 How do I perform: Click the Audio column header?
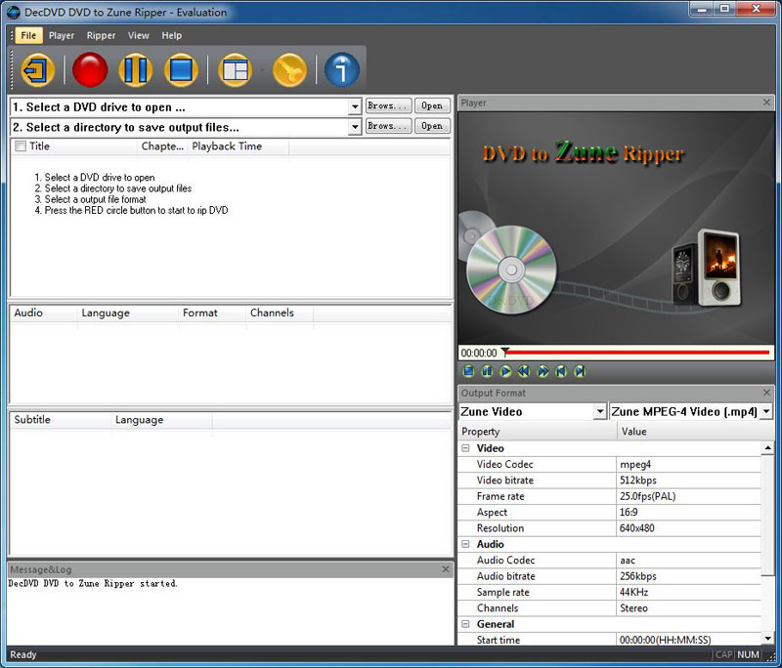pyautogui.click(x=43, y=313)
